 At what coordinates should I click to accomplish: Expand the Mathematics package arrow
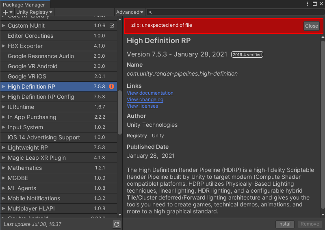coord(3,168)
